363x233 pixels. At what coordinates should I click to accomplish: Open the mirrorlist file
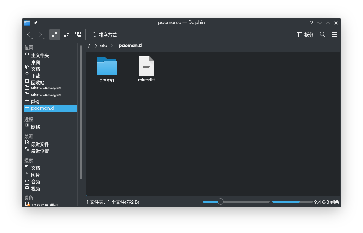click(x=146, y=67)
